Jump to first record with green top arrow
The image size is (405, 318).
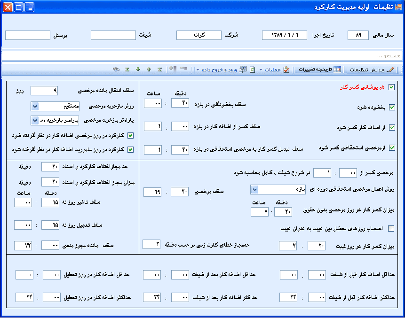[x=159, y=70]
